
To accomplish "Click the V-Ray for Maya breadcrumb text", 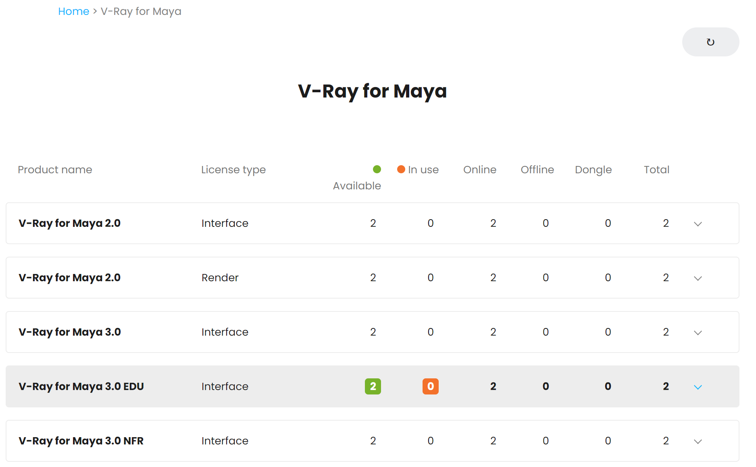I will tap(141, 11).
